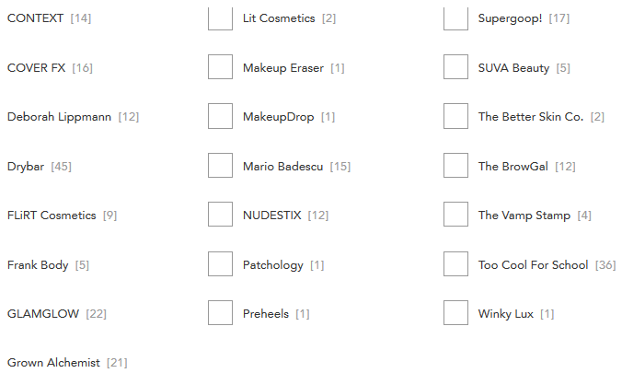Screen dimensions: 622x373
Task: Click the Grown Alchemist brand label
Action: [x=53, y=363]
